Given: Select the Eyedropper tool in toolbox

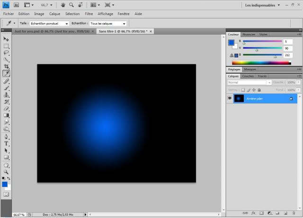Looking at the screenshot, I should [x=6, y=73].
